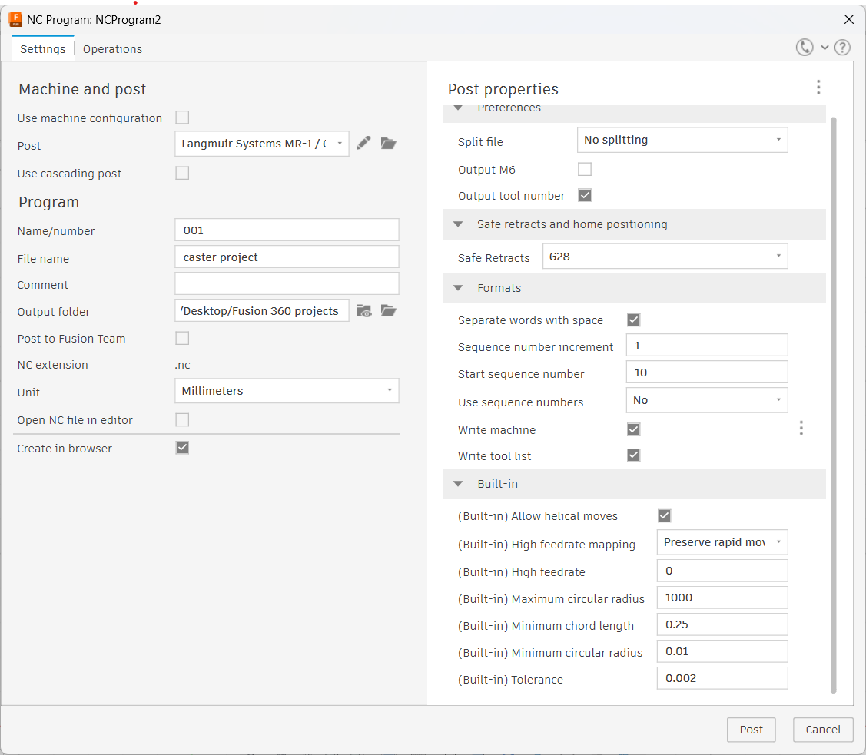Toggle the Output M6 checkbox
The width and height of the screenshot is (866, 755).
coord(585,169)
